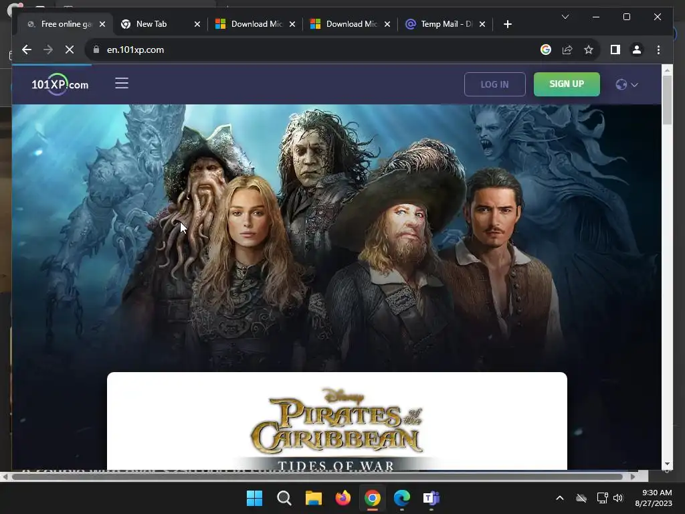Viewport: 685px width, 514px height.
Task: Open the language globe selector
Action: click(x=627, y=84)
